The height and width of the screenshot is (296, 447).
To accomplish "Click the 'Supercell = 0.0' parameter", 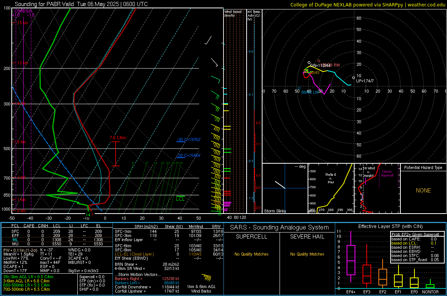I will pos(92,277).
